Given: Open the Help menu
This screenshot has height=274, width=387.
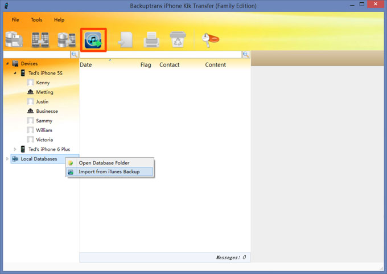Looking at the screenshot, I should click(59, 20).
